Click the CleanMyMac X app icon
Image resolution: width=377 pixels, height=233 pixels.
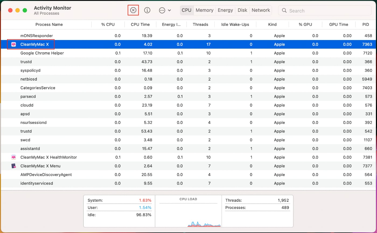(x=14, y=44)
